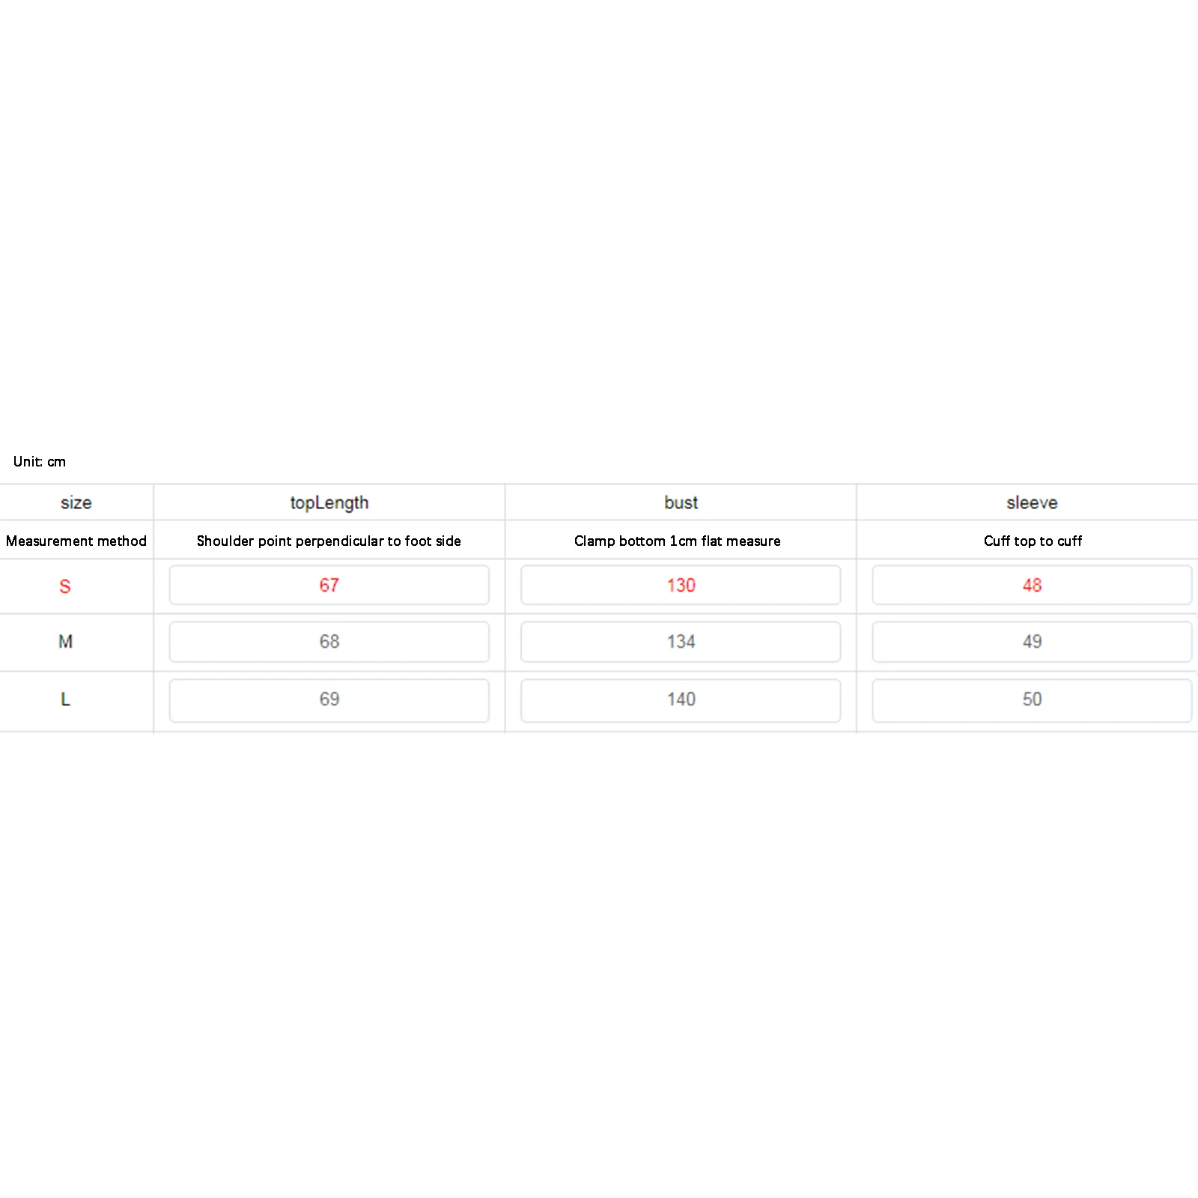Click the size column header
Screen dimensions: 1198x1198
[76, 502]
